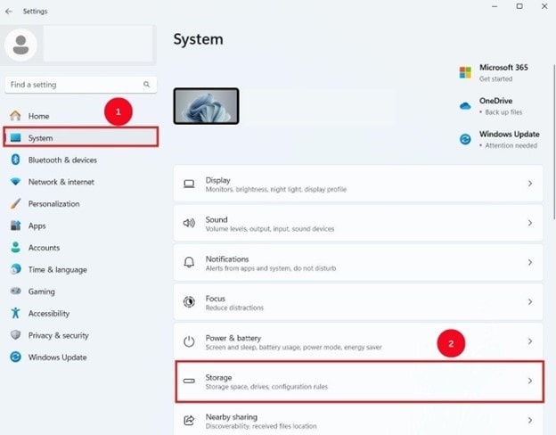Expand Notifications settings chevron
The image size is (556, 435).
[530, 262]
